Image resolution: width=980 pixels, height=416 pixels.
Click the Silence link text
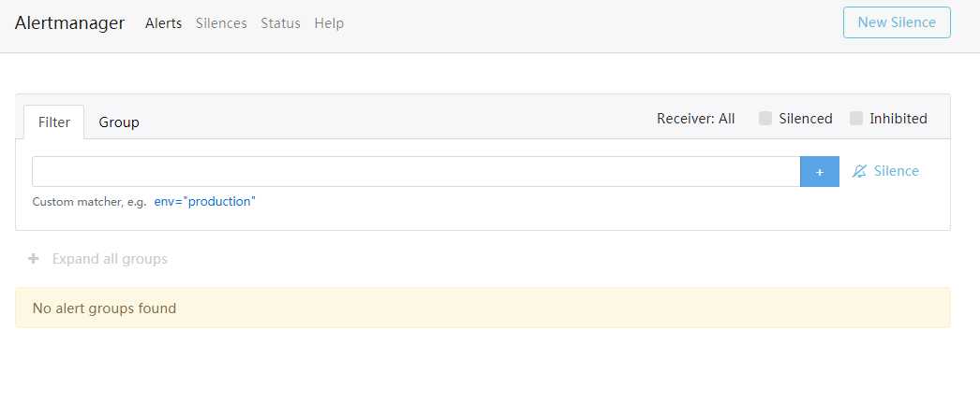(897, 171)
